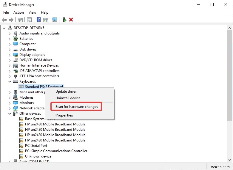Select DESKTOP-DFTNRK5 computer name
Image resolution: width=233 pixels, height=170 pixels.
(29, 28)
